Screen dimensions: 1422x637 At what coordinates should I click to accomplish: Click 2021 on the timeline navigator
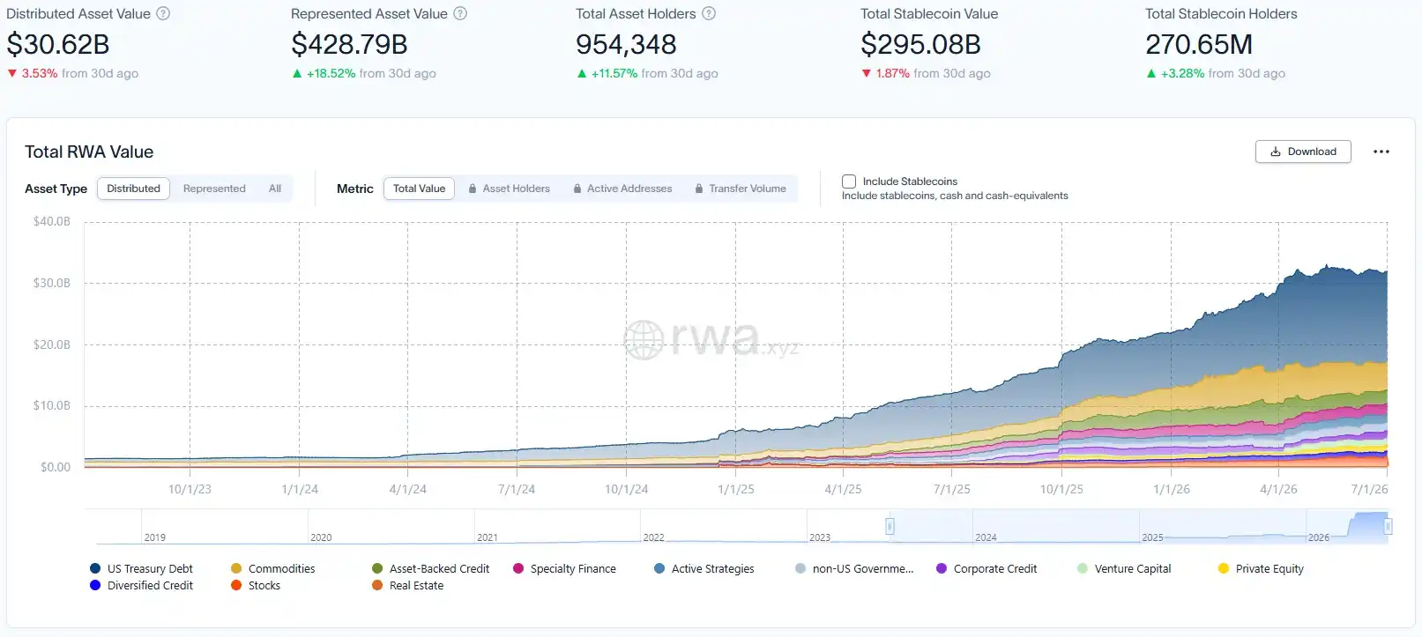pyautogui.click(x=488, y=537)
